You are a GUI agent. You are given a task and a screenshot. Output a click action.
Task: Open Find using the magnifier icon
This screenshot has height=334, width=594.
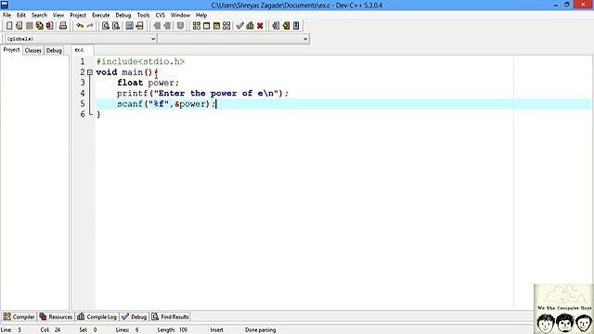click(106, 26)
